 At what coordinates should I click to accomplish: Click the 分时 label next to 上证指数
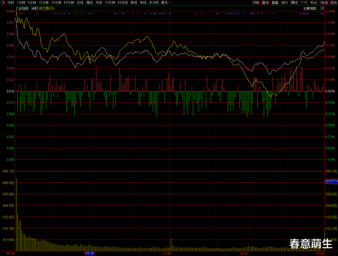coord(34,8)
